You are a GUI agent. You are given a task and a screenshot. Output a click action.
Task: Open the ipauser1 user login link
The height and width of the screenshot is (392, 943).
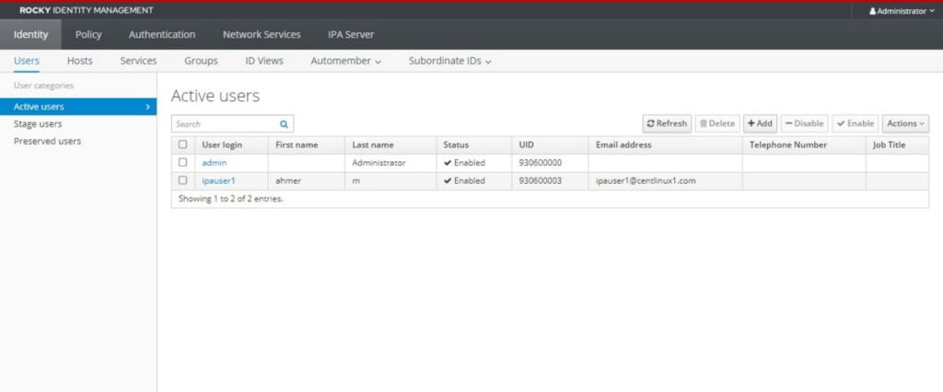coord(219,180)
